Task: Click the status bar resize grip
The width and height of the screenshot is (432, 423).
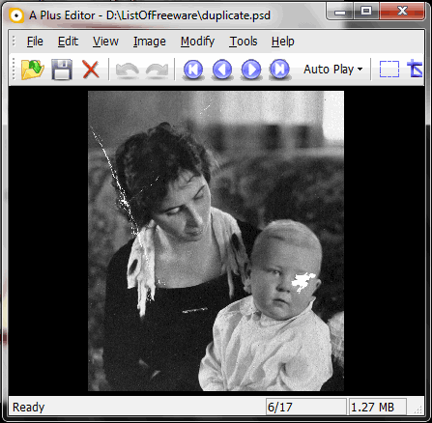Action: [418, 409]
